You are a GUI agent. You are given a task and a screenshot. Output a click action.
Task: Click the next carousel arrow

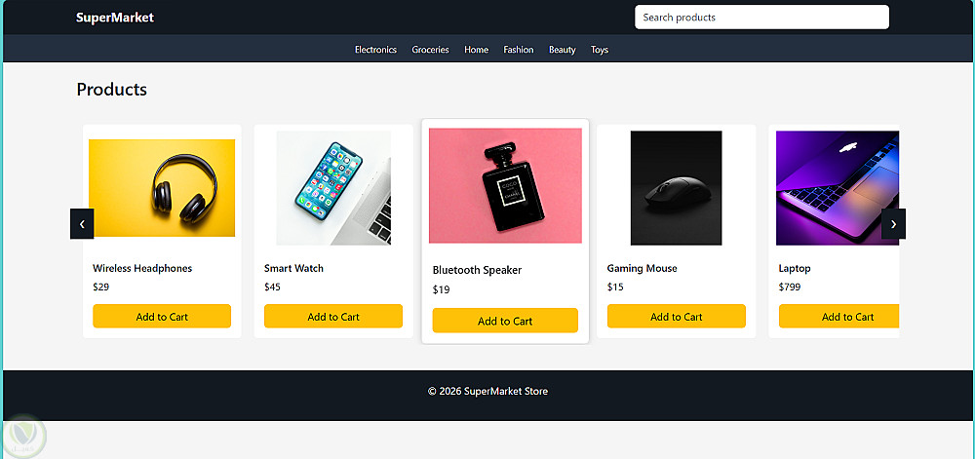tap(893, 224)
